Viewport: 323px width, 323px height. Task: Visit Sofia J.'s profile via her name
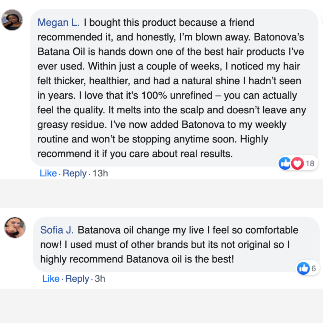[57, 230]
